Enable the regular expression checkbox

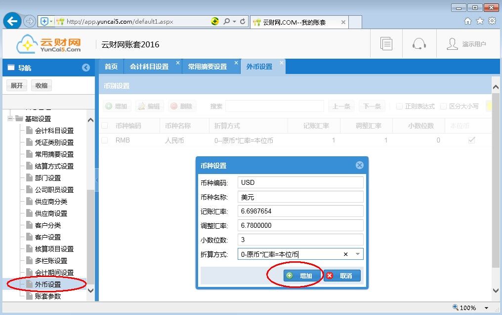[400, 106]
